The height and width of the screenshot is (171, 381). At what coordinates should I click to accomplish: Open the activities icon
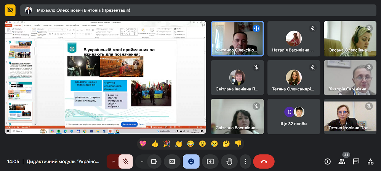(370, 161)
